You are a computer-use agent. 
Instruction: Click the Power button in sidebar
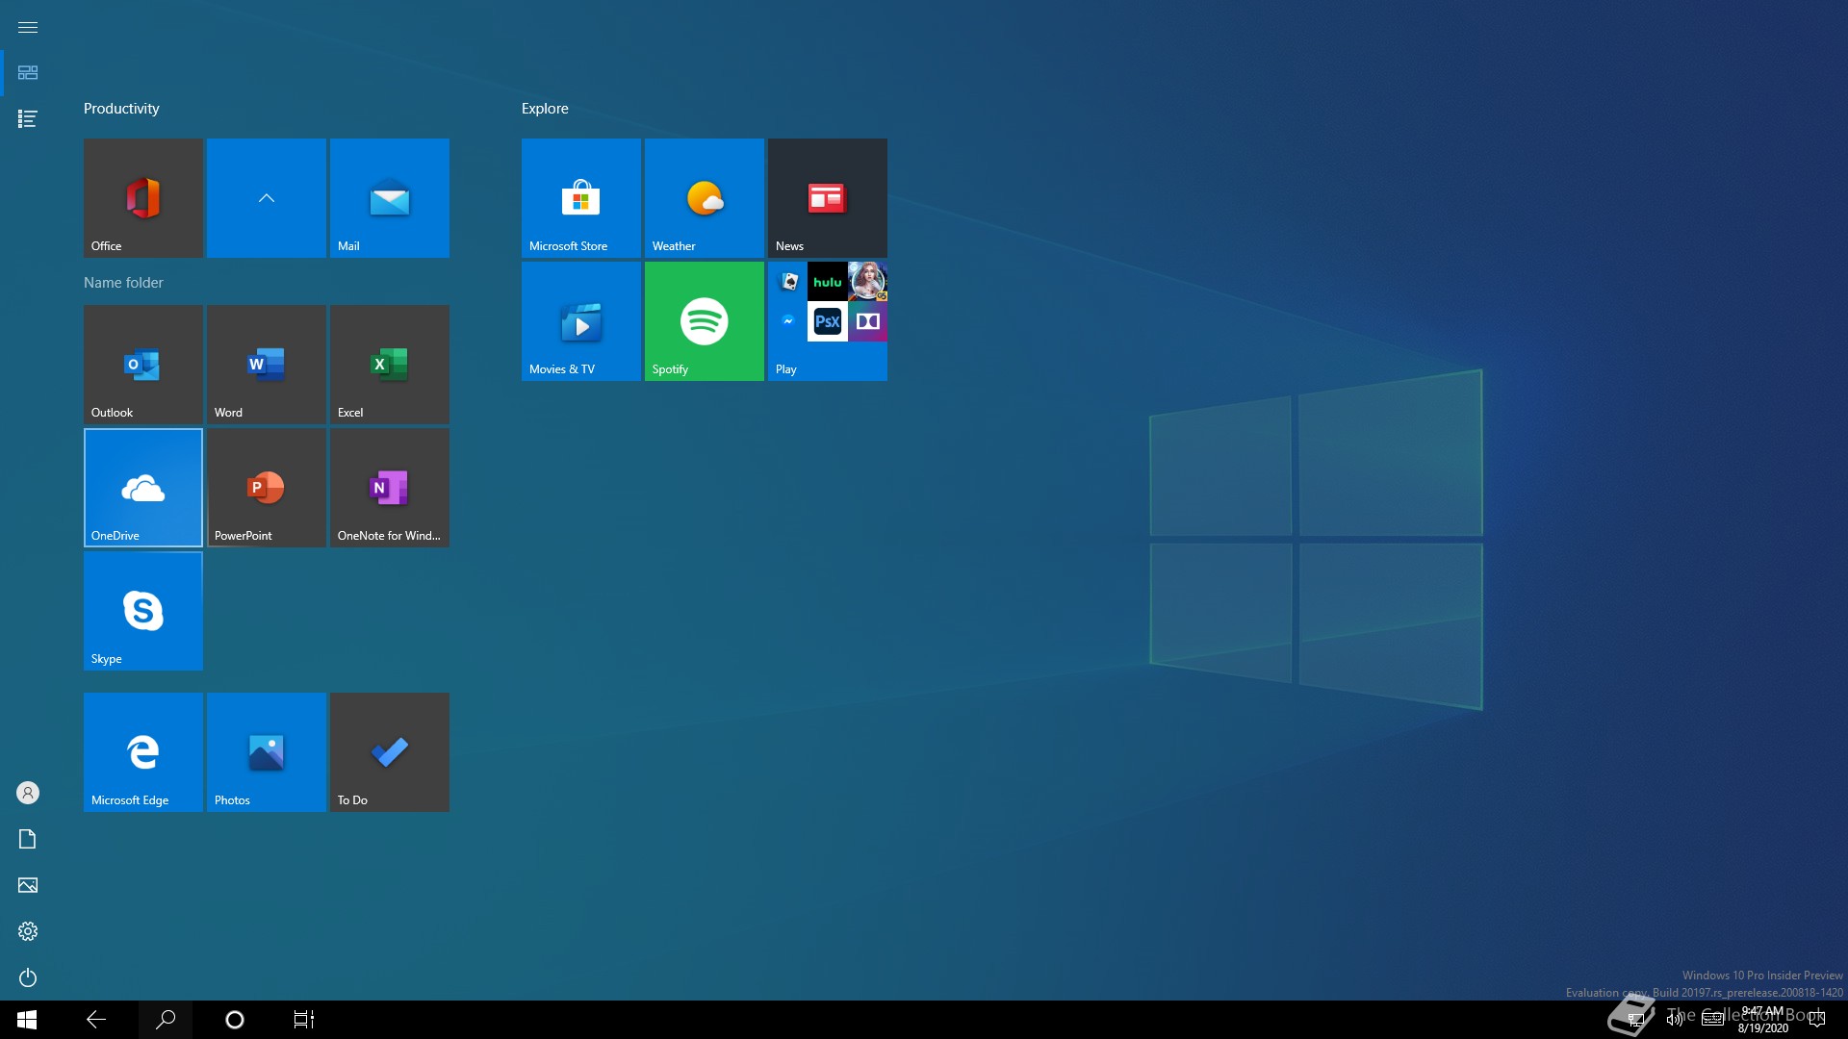pyautogui.click(x=28, y=977)
